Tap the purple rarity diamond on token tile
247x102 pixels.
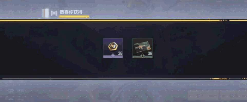(113, 55)
